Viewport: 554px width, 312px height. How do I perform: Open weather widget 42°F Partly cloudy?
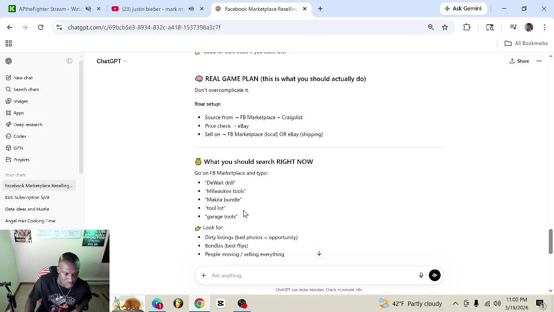click(410, 303)
